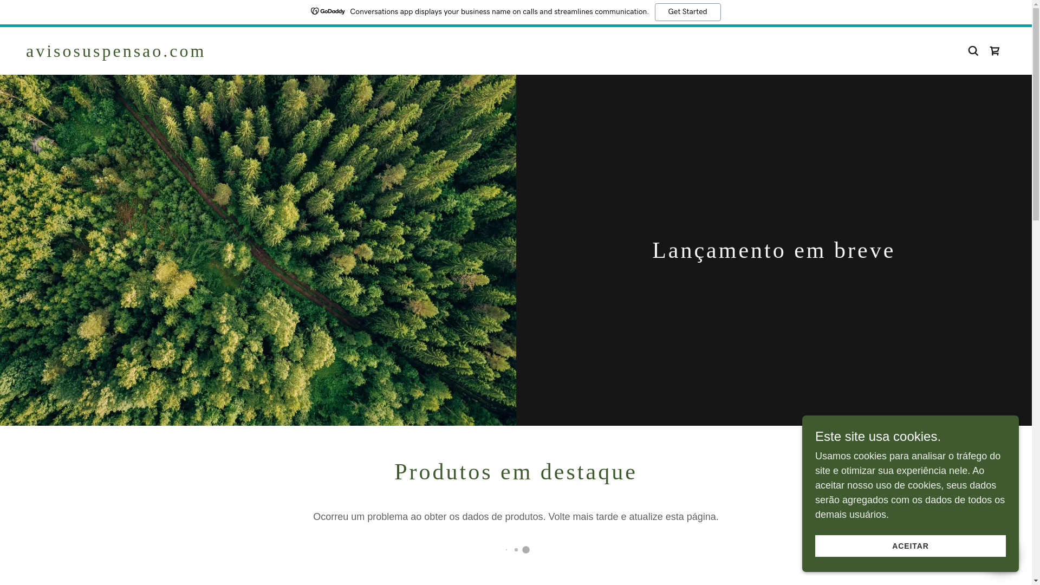Click the vertical scrollbar thumb

coord(1036,114)
